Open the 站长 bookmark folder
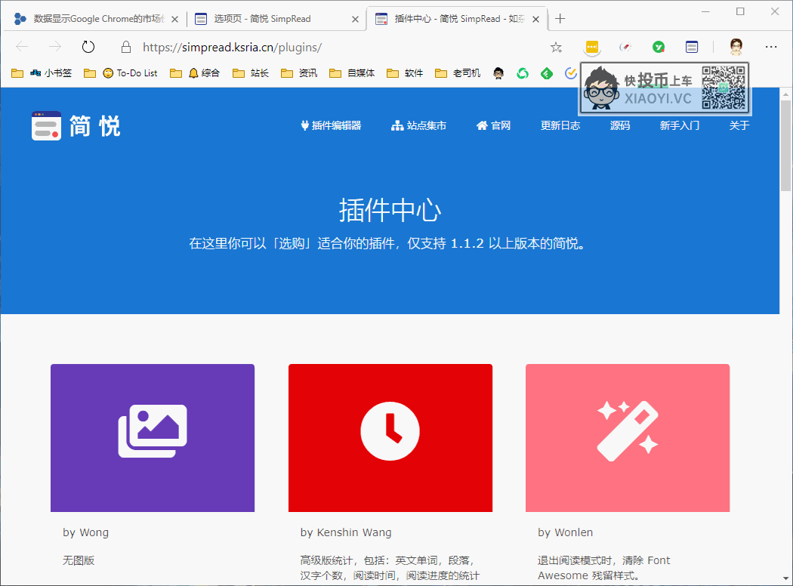793x586 pixels. pyautogui.click(x=250, y=73)
